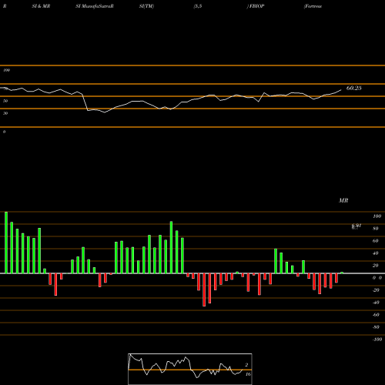The width and height of the screenshot is (385, 385).
Task: Click the -80 label on MR right axis
Action: coord(376,327)
